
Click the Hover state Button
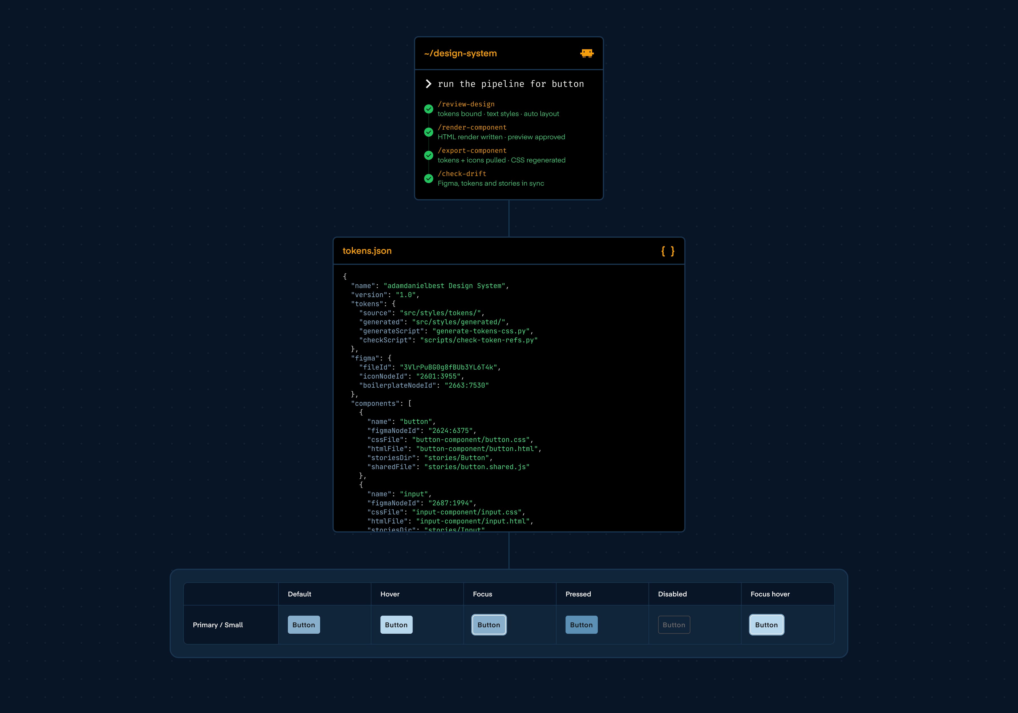pos(396,625)
